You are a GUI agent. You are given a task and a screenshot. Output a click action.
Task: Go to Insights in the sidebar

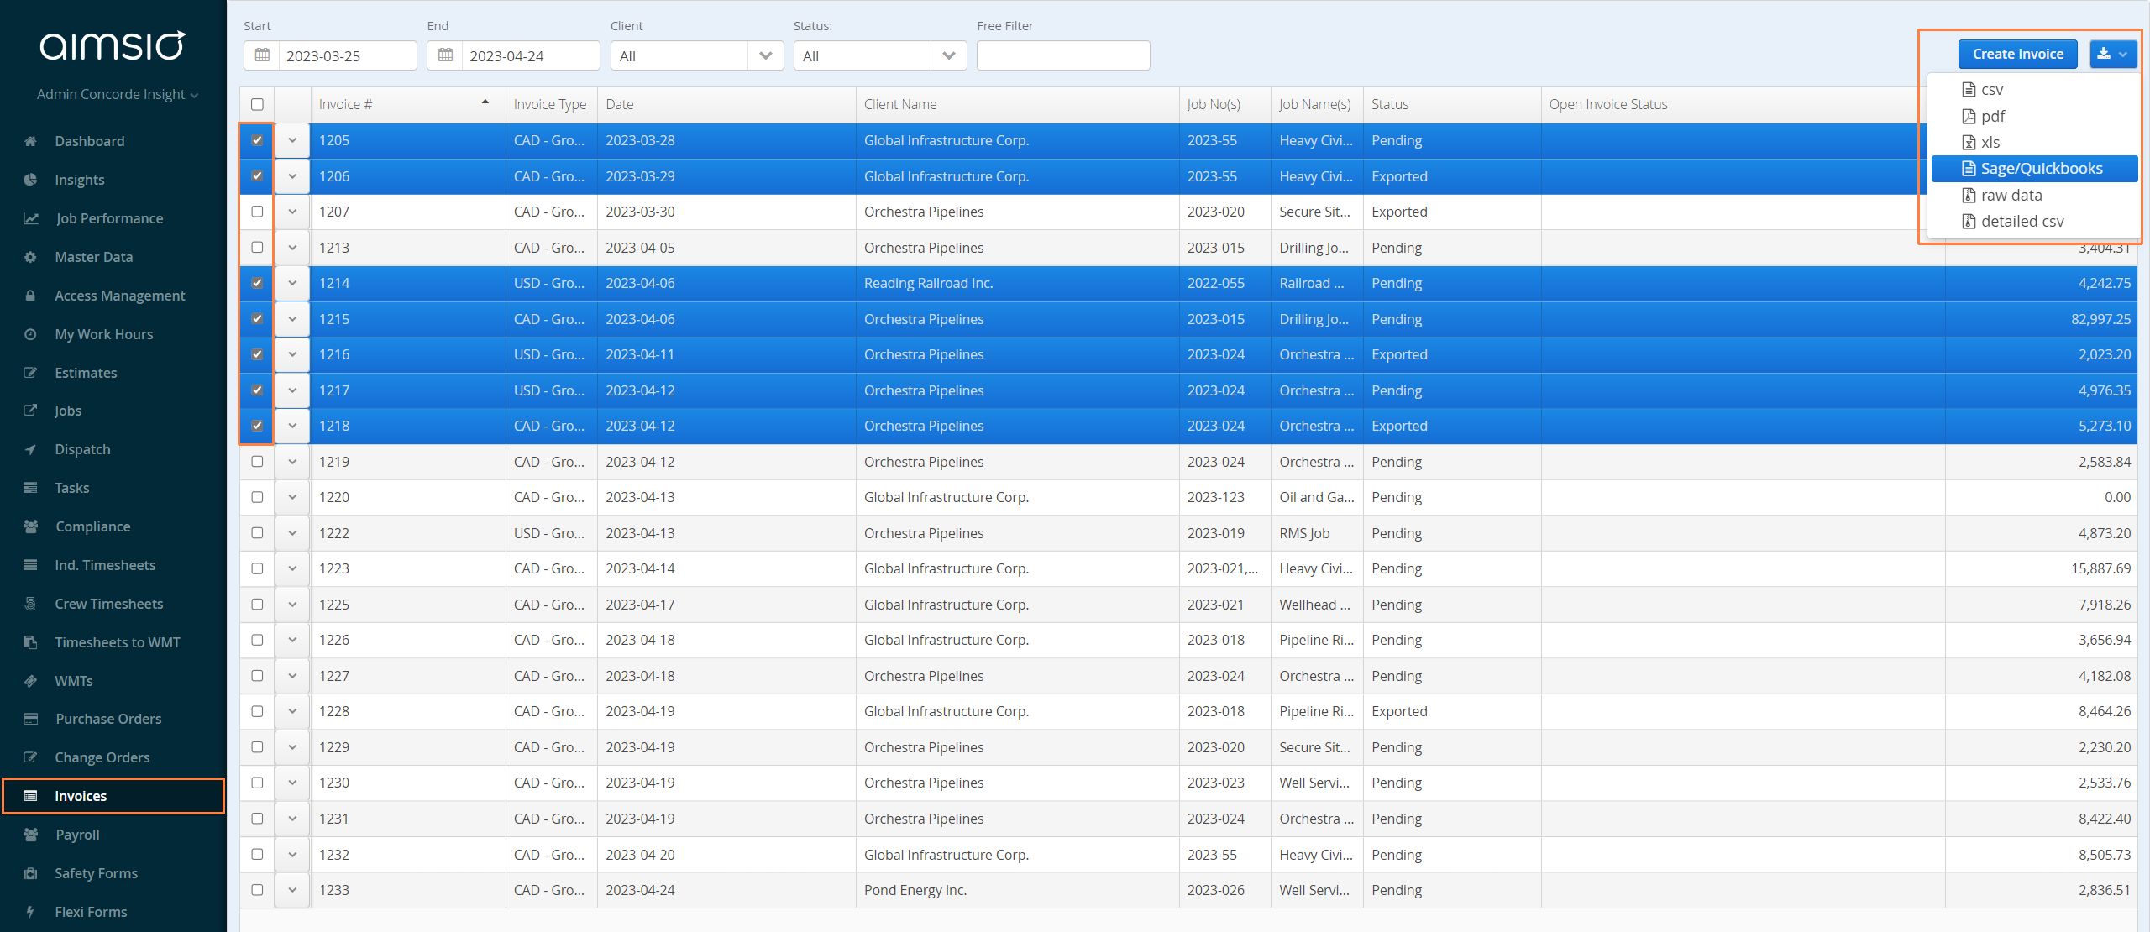pos(79,180)
